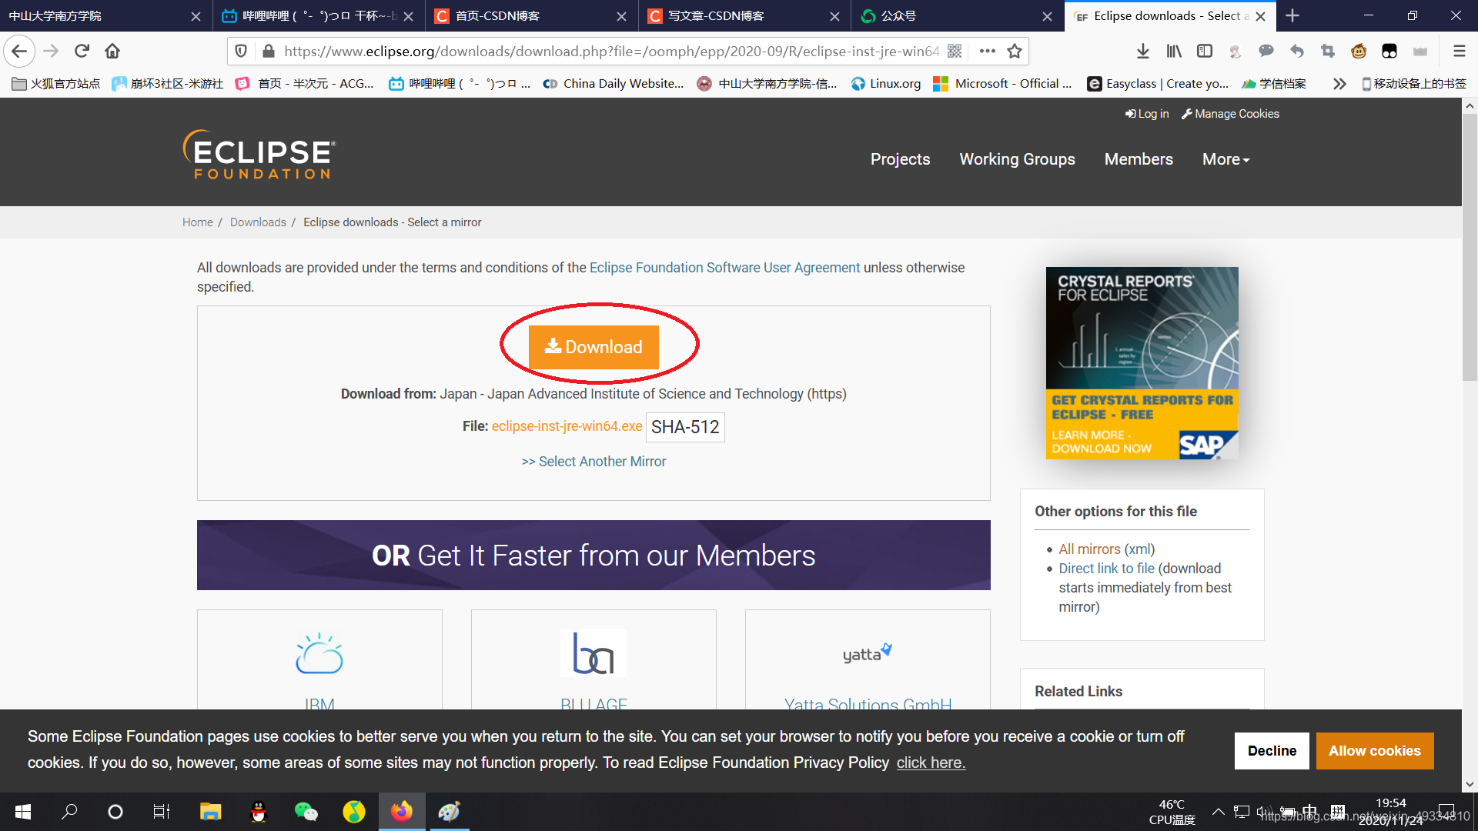Click the QR code icon in address bar
The image size is (1478, 831).
coord(955,51)
